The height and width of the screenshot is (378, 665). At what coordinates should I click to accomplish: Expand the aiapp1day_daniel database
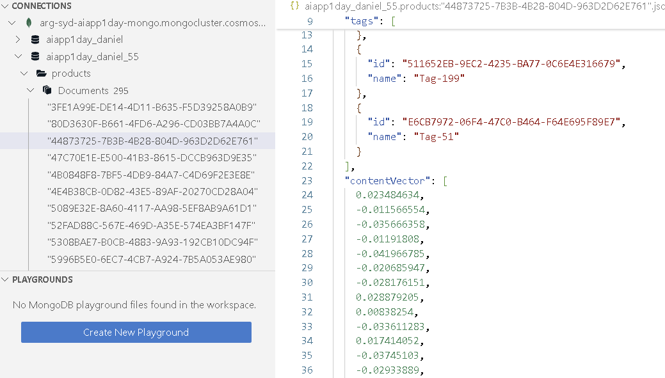coord(19,40)
